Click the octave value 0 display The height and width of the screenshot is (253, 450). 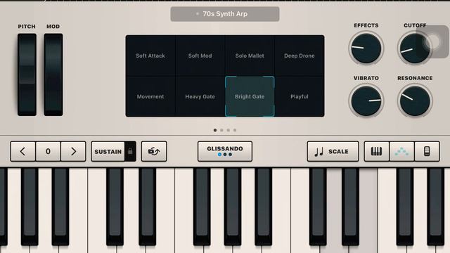coord(48,151)
